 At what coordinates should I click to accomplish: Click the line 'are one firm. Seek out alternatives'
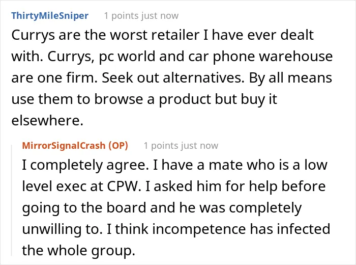pos(172,78)
